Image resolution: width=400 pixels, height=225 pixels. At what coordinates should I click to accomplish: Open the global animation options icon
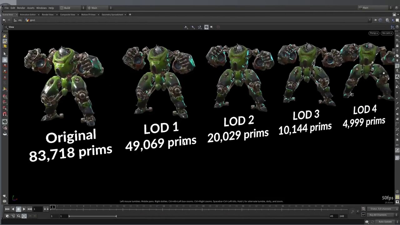point(7,216)
